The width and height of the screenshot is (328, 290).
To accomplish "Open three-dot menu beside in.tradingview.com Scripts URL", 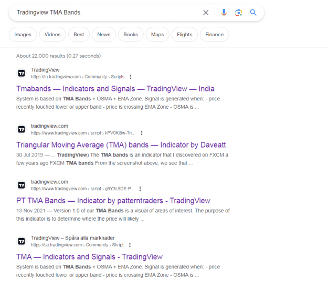I will (131, 77).
